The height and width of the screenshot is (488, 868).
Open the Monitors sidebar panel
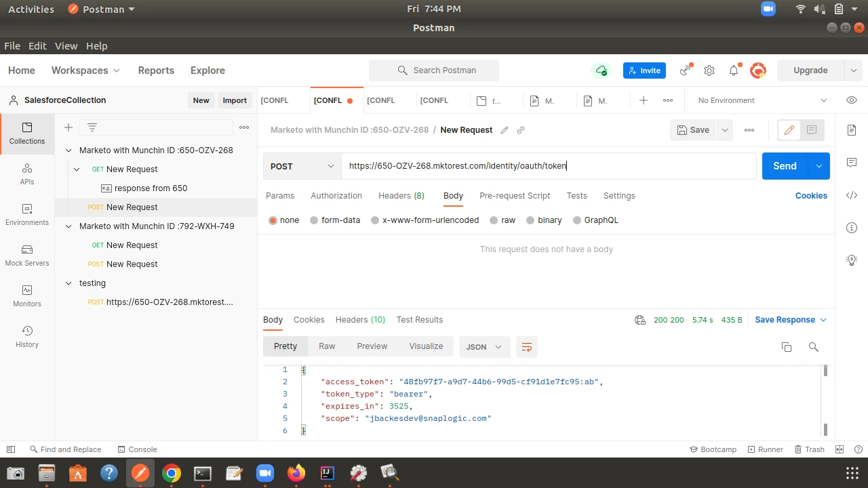point(27,296)
